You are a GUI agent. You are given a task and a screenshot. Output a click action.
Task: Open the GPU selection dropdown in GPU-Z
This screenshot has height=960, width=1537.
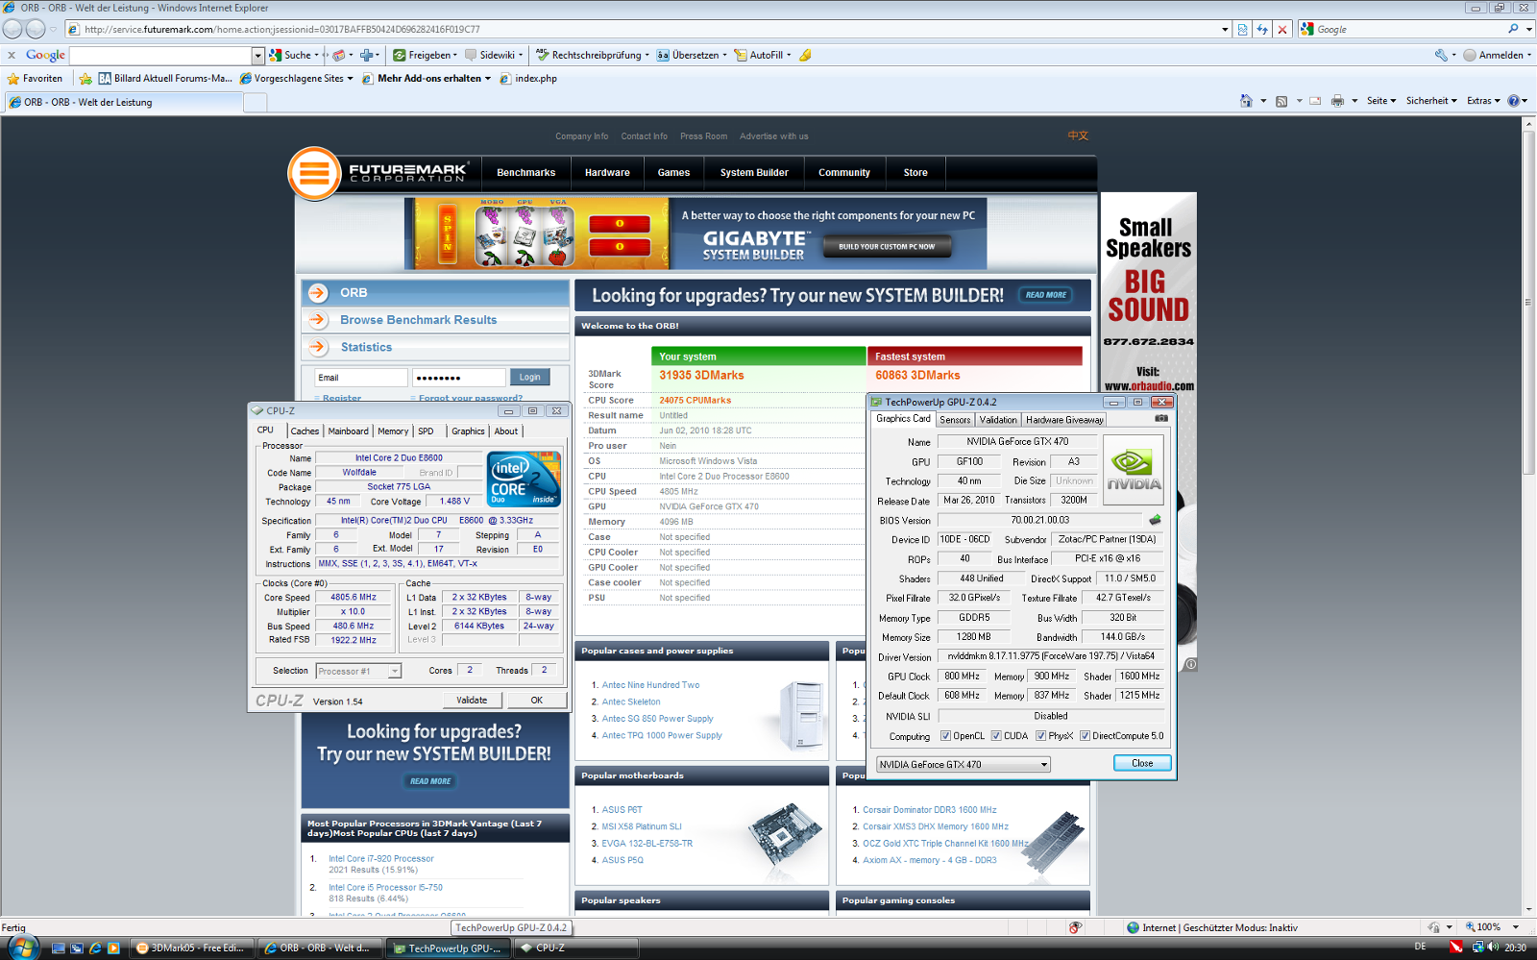[x=963, y=765]
